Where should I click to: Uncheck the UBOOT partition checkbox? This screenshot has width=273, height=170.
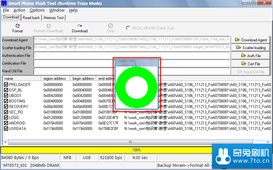6,96
